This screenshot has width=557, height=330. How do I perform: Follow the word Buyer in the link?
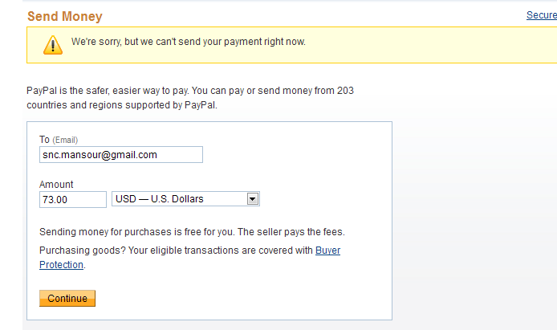click(x=327, y=251)
